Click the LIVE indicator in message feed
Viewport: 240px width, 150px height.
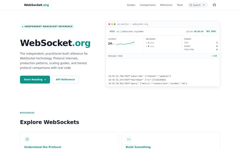click(x=214, y=56)
